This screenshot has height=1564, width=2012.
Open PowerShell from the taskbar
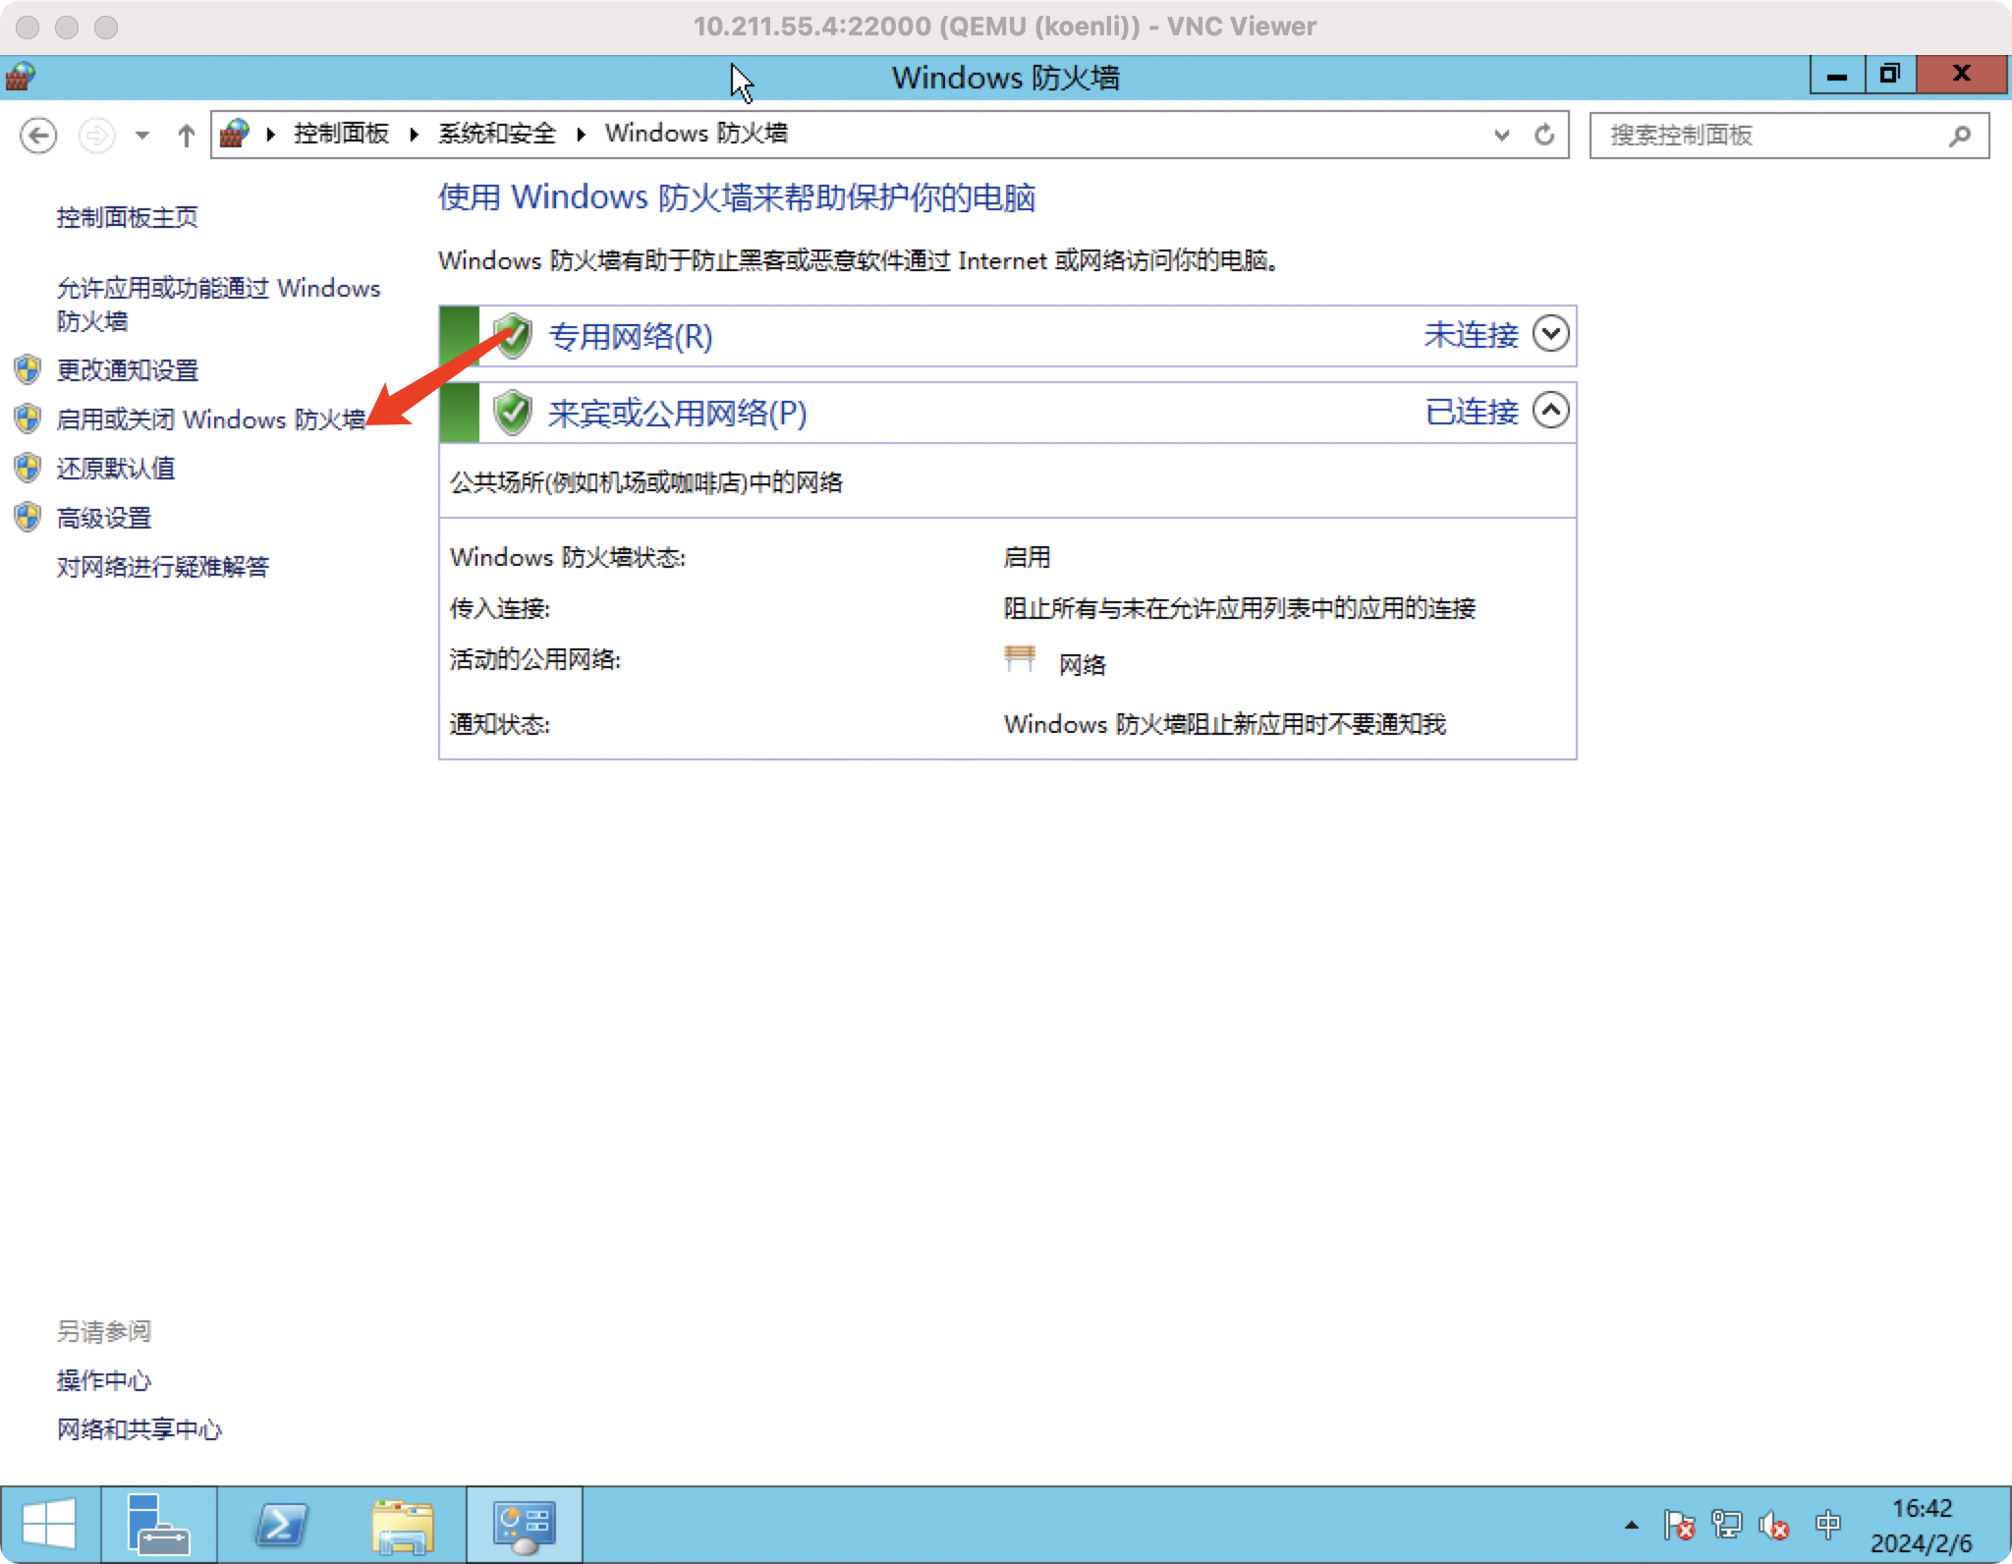point(280,1524)
